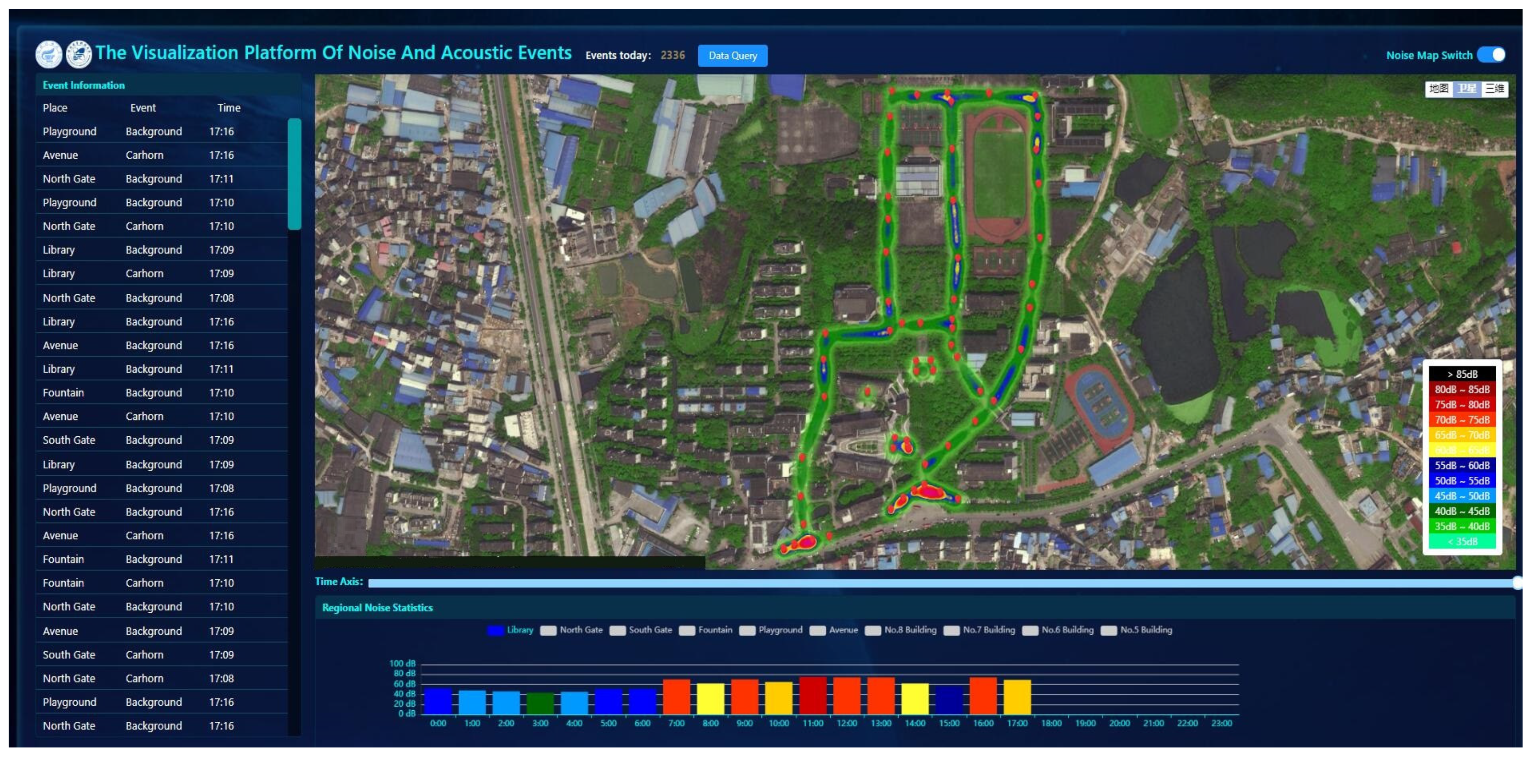The height and width of the screenshot is (759, 1533).
Task: Click the Event Information list scrollbar thumb
Action: pos(294,174)
